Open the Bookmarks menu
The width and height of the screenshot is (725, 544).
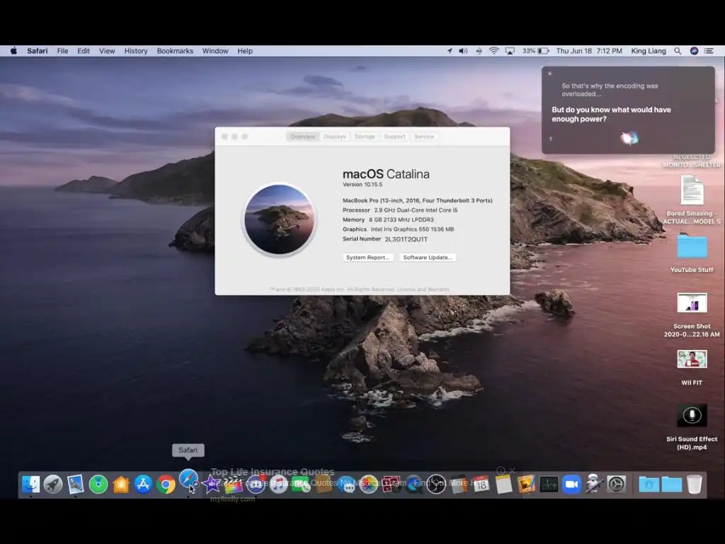(x=175, y=51)
